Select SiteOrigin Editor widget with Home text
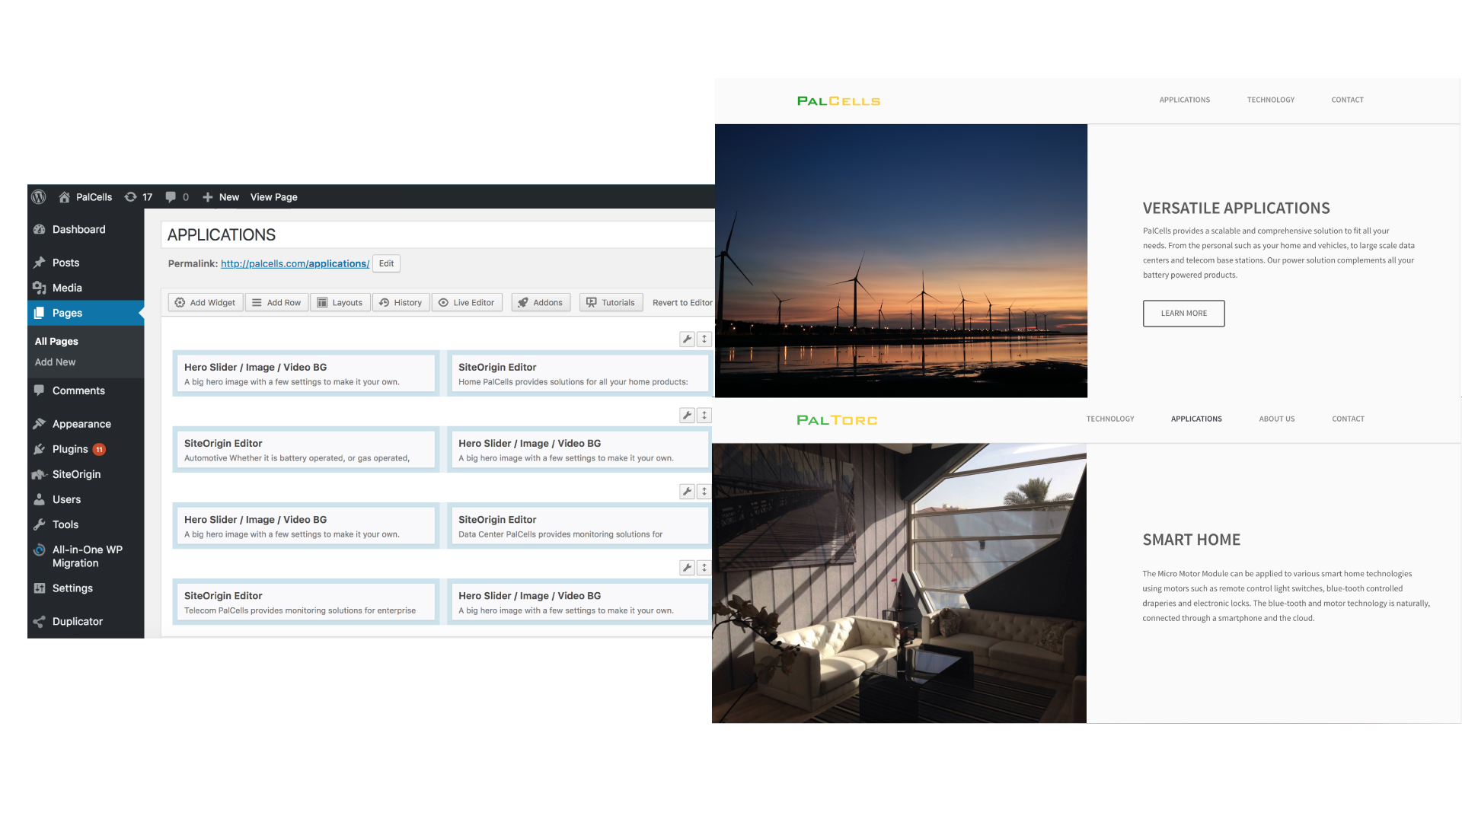The width and height of the screenshot is (1462, 822). point(579,374)
